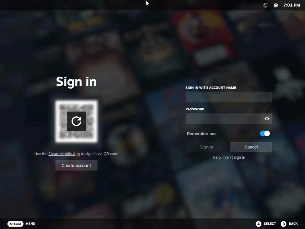305x229 pixels.
Task: Click the status icon left of the globe
Action: click(x=265, y=5)
